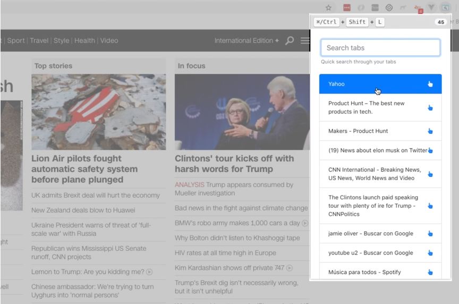Open New Zealand deals blow to Huawei
The image size is (459, 304).
click(83, 210)
